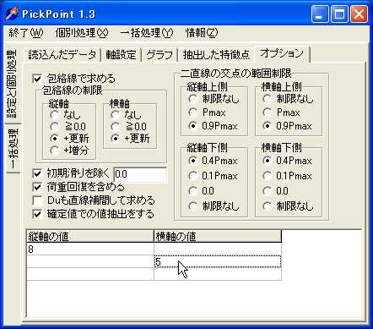Maximize the PickPoint window
The image size is (373, 329).
[339, 14]
